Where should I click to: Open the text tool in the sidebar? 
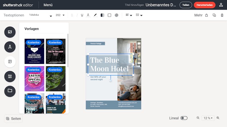pos(10,47)
